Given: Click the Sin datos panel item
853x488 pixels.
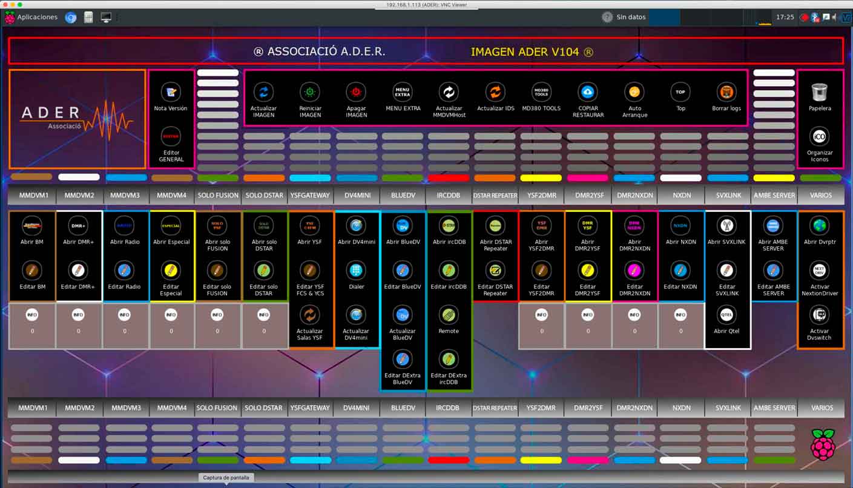Looking at the screenshot, I should tap(624, 18).
